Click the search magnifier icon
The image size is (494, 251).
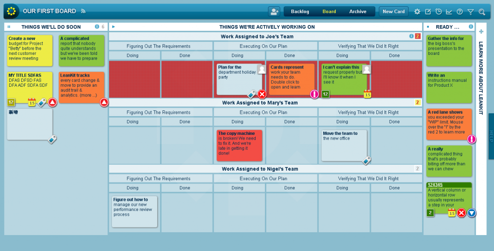click(x=482, y=12)
